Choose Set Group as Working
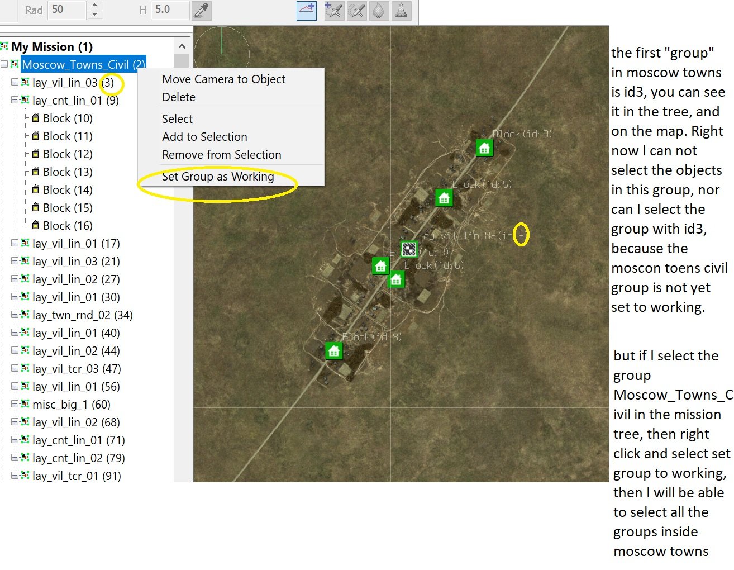The width and height of the screenshot is (734, 570). coord(218,177)
